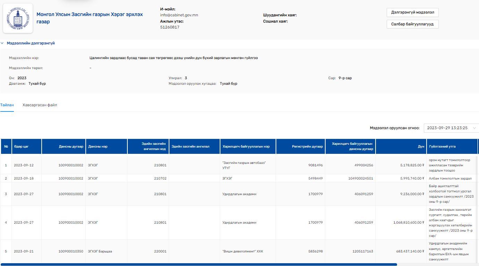
Task: Click the Дансны дугаар column header
Action: (71, 147)
